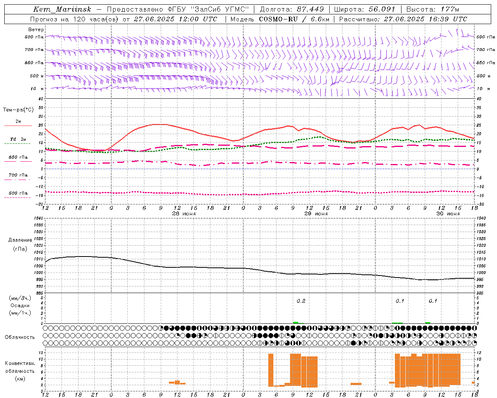Click the Осадки precipitation label
This screenshot has width=497, height=398.
click(x=20, y=305)
